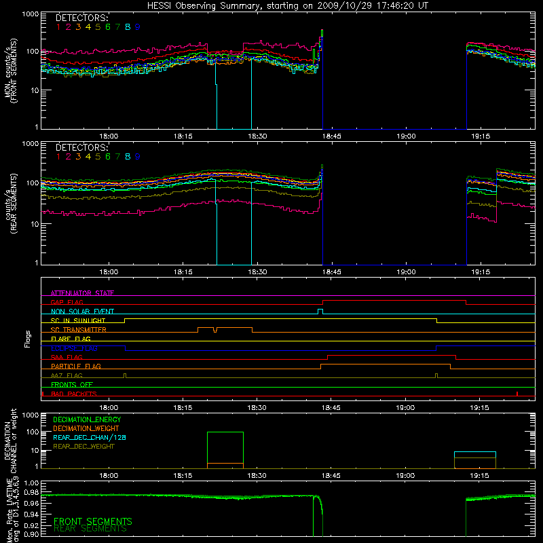Select the DETECTORS: legend heading in the rear segments plot
543x543 pixels.
pos(82,147)
